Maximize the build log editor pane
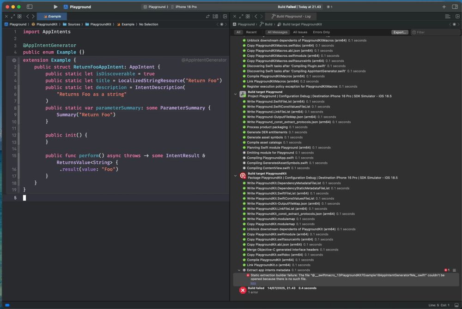 pyautogui.click(x=241, y=17)
